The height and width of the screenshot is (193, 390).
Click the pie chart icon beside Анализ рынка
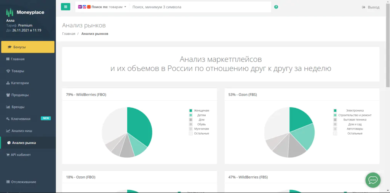pos(9,143)
